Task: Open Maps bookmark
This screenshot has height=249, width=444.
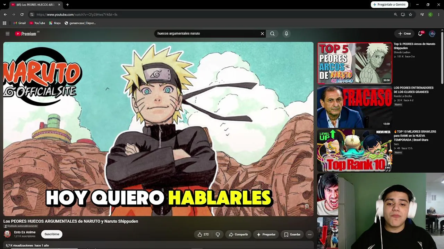Action: tap(55, 23)
